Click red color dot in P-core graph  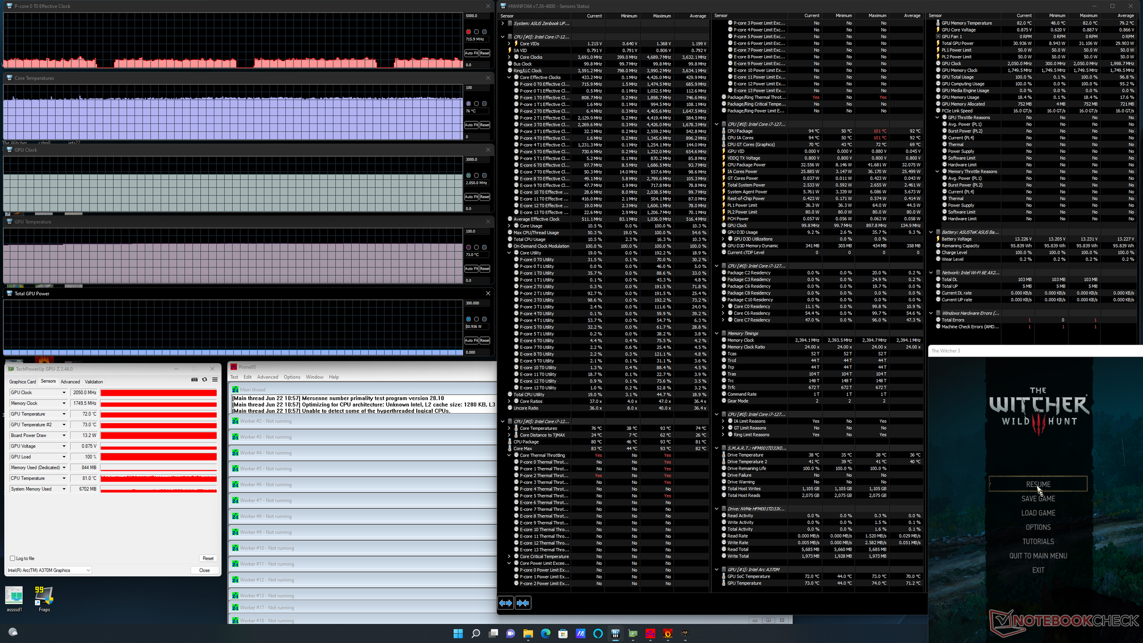click(469, 32)
